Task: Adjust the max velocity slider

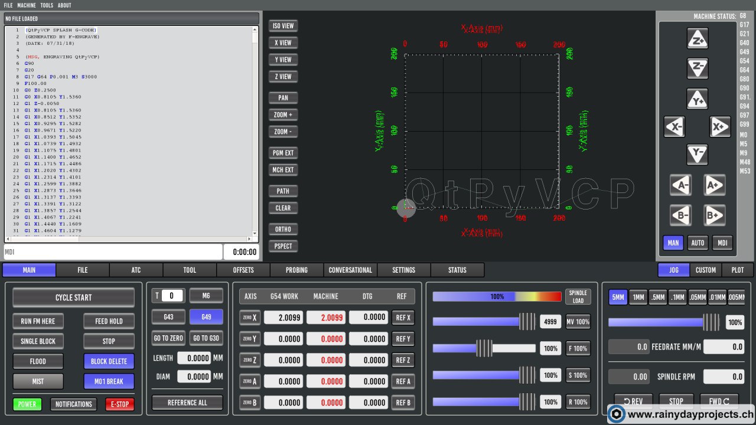Action: pyautogui.click(x=484, y=322)
